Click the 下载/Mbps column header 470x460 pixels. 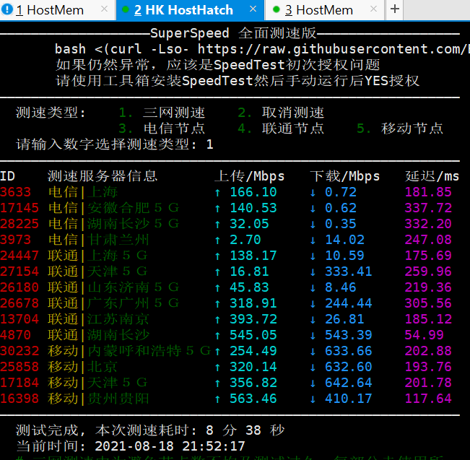click(x=344, y=176)
